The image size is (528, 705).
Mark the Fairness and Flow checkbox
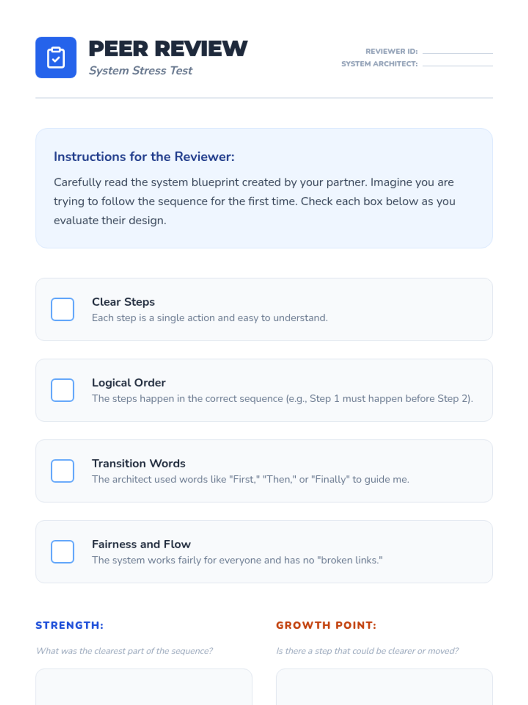pos(62,552)
